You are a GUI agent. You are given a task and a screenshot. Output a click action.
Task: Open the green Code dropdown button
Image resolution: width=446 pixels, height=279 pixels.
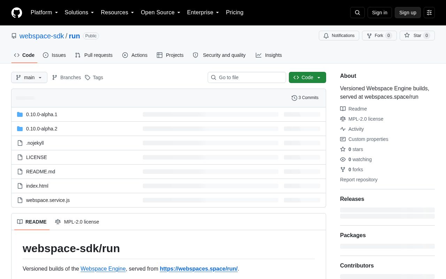(307, 77)
